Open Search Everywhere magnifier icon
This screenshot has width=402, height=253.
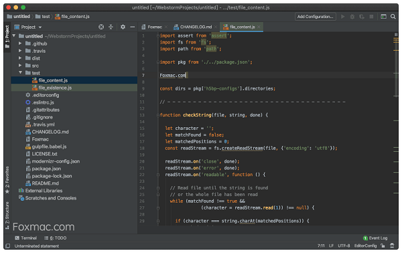[393, 17]
